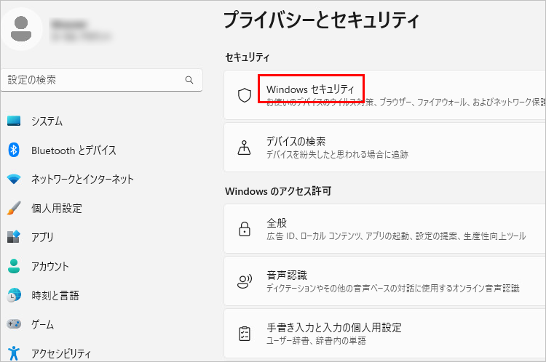The image size is (546, 362).
Task: Click the magnifier icon in search box
Action: (x=189, y=80)
